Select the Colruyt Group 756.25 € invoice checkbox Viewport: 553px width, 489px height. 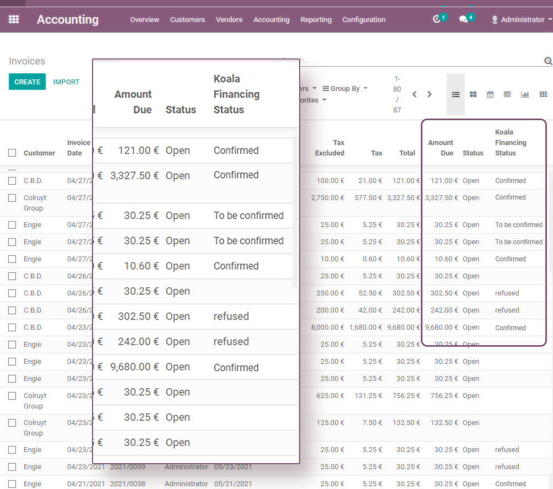click(x=12, y=396)
